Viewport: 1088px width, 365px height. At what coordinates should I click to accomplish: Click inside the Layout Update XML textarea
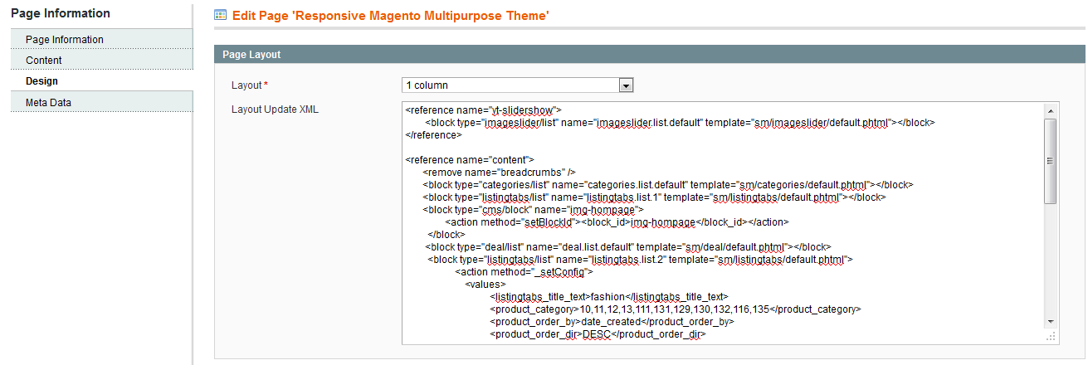(x=722, y=223)
